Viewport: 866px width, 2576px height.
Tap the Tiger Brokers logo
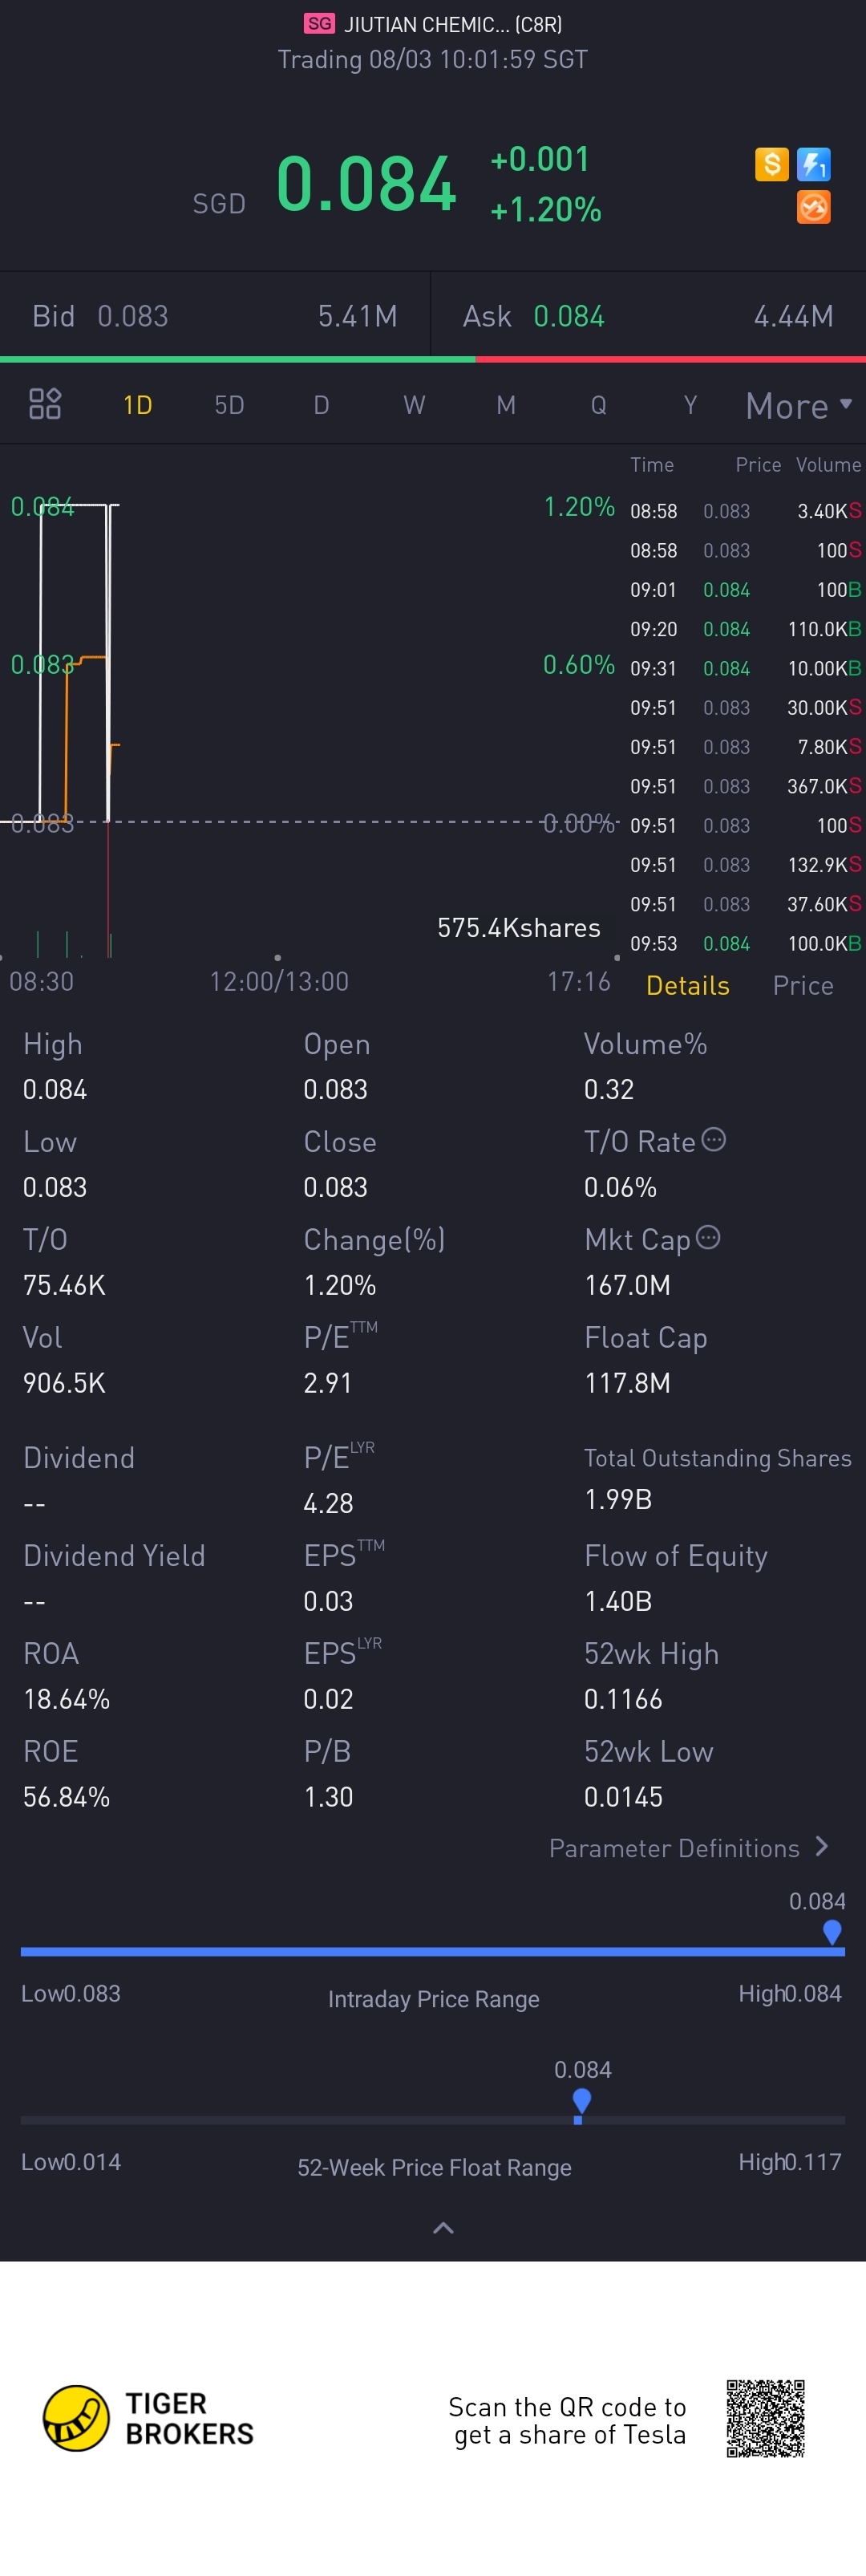148,2418
